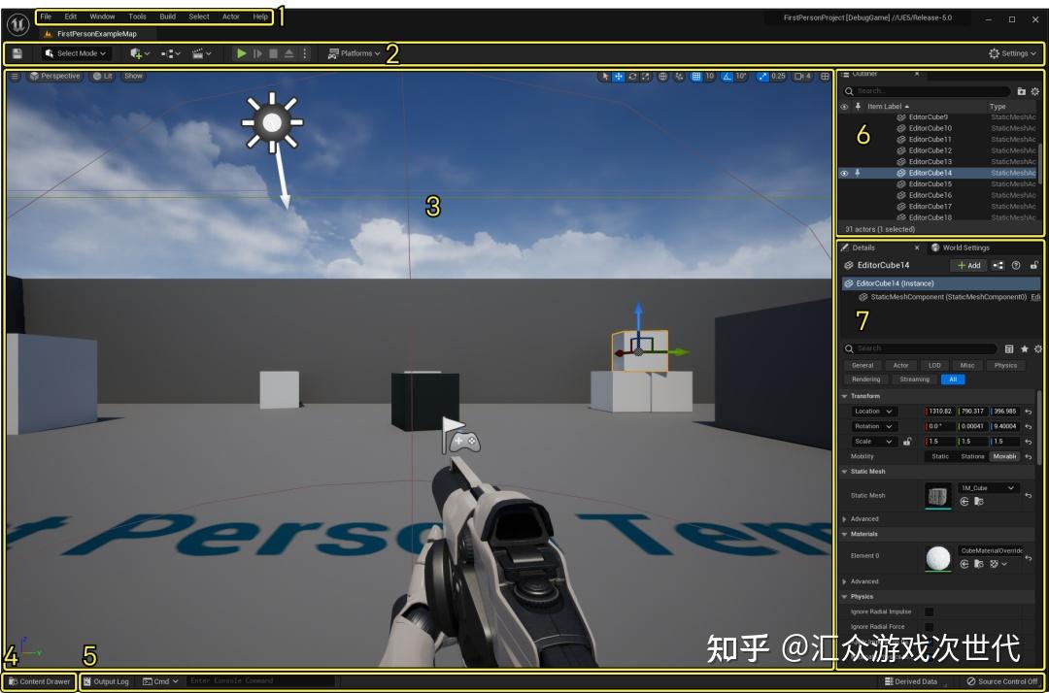The image size is (1049, 693).
Task: Click the Blueprints icon in main toolbar
Action: [168, 53]
